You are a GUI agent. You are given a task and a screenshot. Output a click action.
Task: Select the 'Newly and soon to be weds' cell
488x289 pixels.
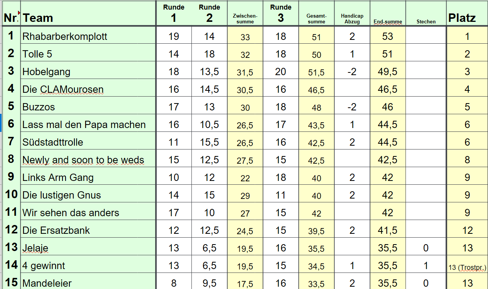[x=88, y=160]
